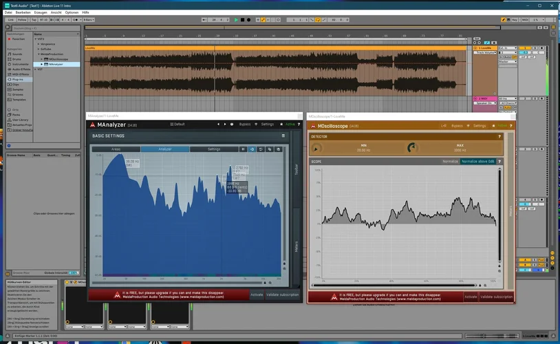Arm the round record button in transport

click(248, 20)
